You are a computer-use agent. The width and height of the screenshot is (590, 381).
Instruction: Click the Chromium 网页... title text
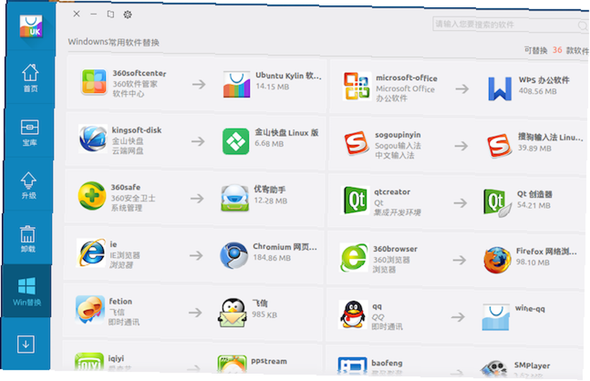pyautogui.click(x=285, y=247)
